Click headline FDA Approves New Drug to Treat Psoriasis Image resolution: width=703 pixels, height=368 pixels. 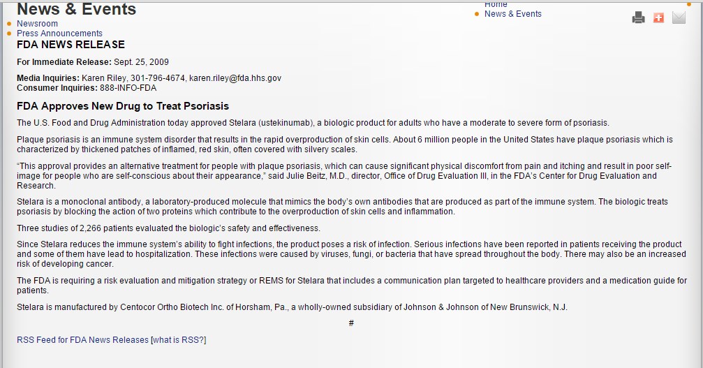[123, 106]
